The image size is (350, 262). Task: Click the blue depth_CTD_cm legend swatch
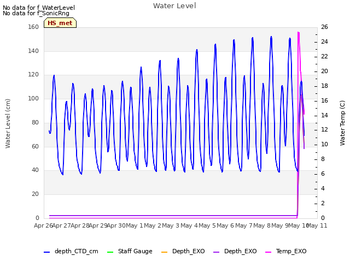[46, 252]
